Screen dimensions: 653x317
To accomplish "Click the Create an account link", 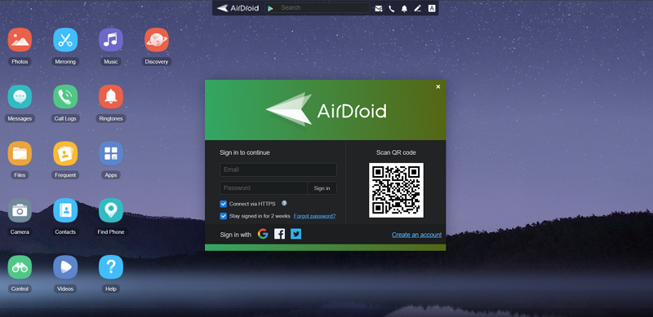I will (x=416, y=235).
